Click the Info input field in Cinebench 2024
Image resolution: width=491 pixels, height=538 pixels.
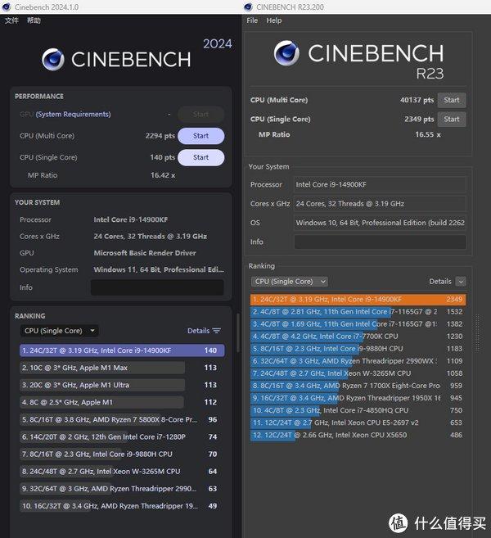157,287
